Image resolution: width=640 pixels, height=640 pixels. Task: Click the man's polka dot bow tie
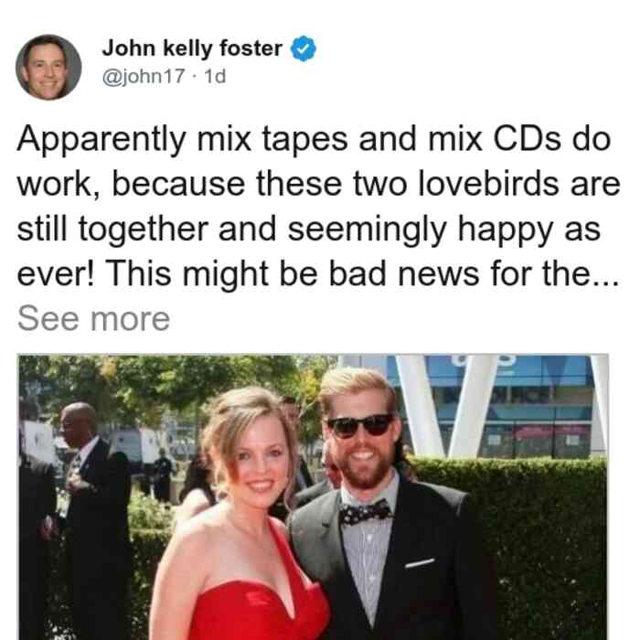click(x=366, y=513)
